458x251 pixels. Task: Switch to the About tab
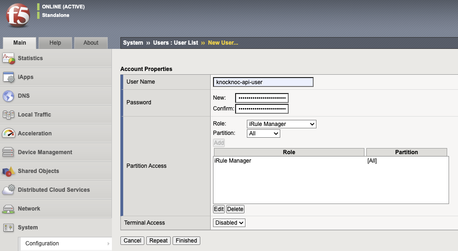91,43
